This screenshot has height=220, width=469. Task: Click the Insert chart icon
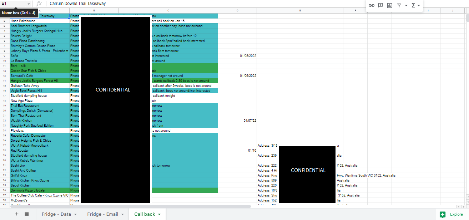(x=390, y=5)
